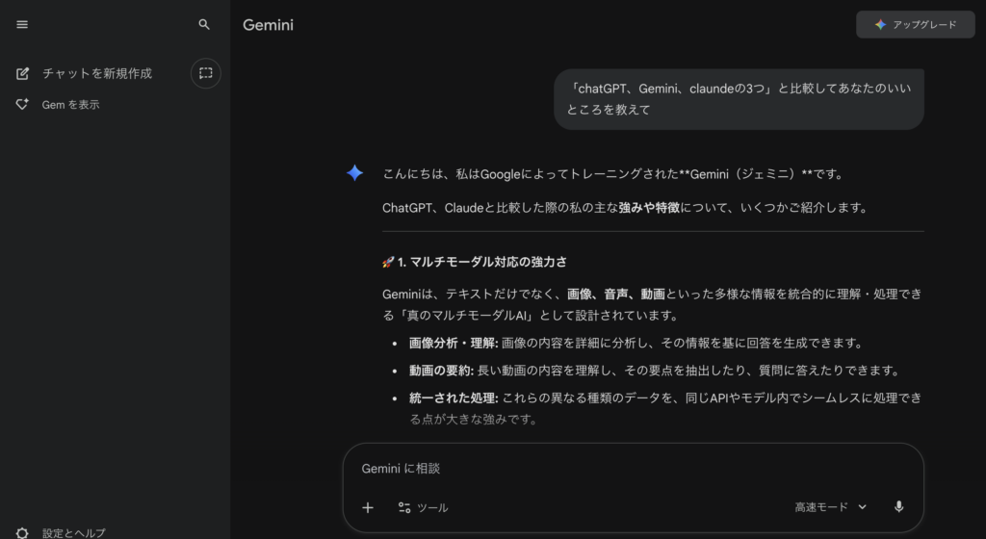Click the bold text '強みや特徴'

[x=649, y=208]
